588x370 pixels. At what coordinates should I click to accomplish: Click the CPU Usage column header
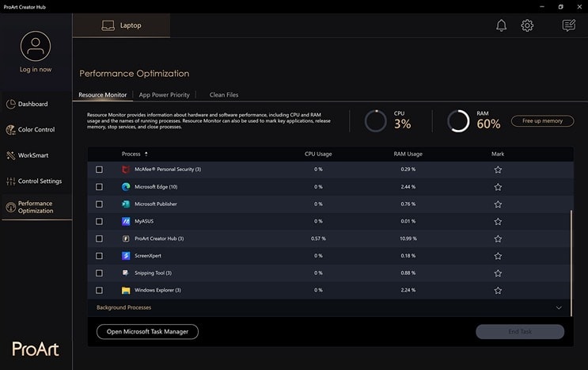coord(318,154)
